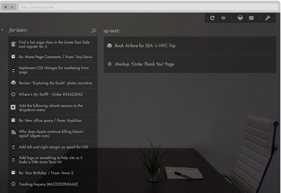Click RSS icon beside Apple bitcoin article
The height and width of the screenshot is (193, 281).
tap(14, 132)
